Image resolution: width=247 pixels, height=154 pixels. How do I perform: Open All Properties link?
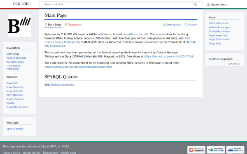point(15,95)
